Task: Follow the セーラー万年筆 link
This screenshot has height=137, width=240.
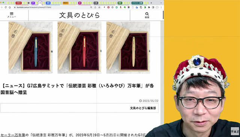Action: pyautogui.click(x=13, y=135)
